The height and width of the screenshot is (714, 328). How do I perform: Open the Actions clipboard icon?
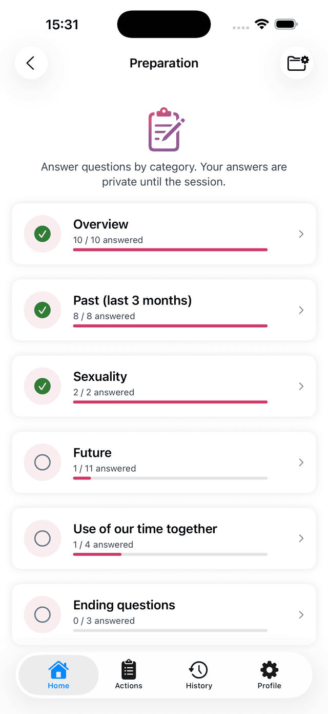129,669
